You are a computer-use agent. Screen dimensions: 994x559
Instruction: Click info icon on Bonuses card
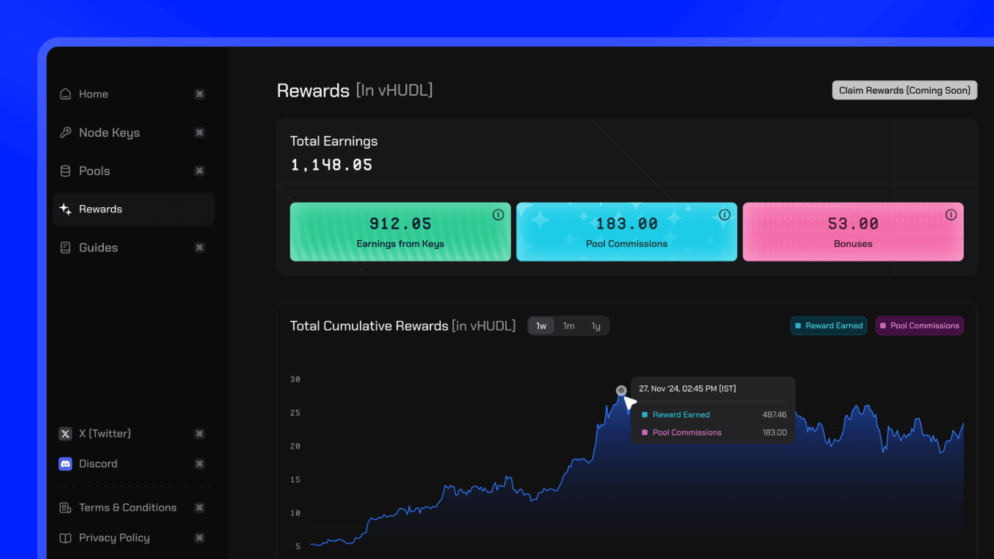click(x=951, y=215)
